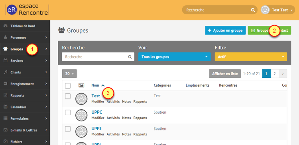Open E-mails & Lettres menu item
This screenshot has width=299, height=145.
click(25, 130)
